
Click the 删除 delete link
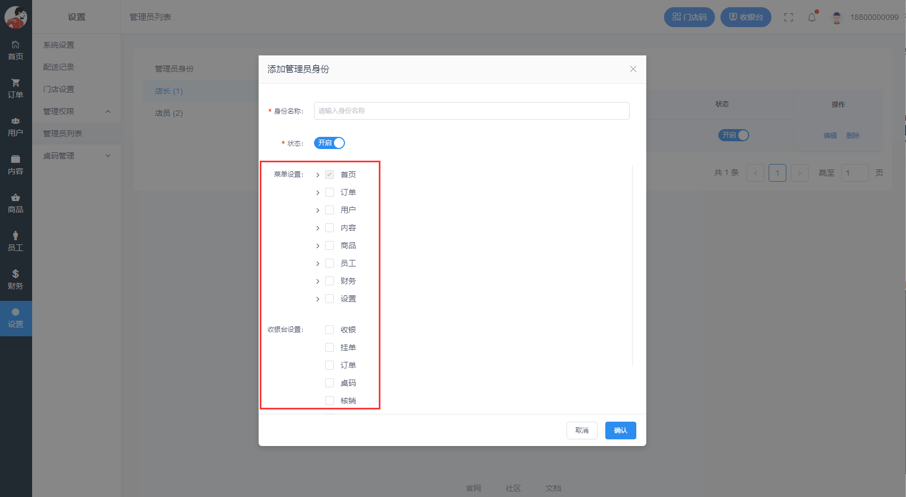point(853,136)
